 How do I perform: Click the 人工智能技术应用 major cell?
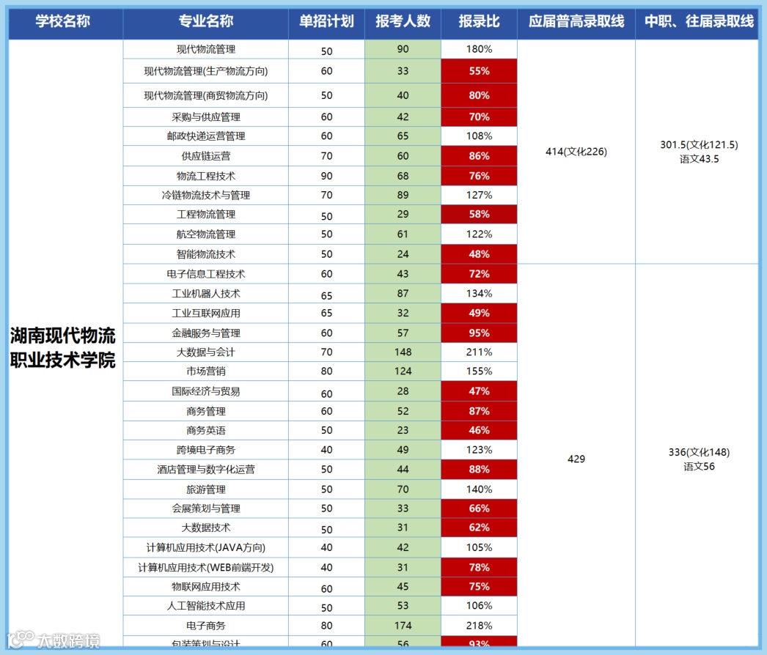point(206,606)
